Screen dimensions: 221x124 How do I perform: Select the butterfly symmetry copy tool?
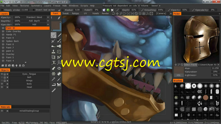pos(59,85)
